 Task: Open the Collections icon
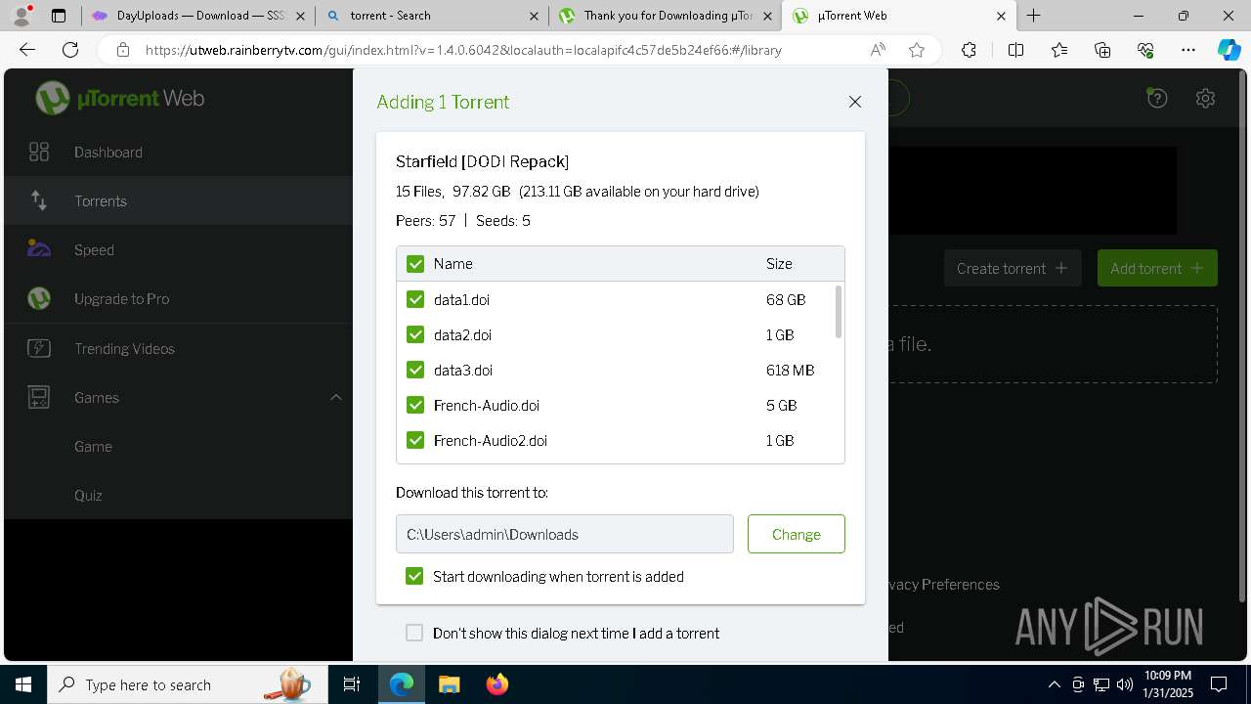coord(1102,50)
